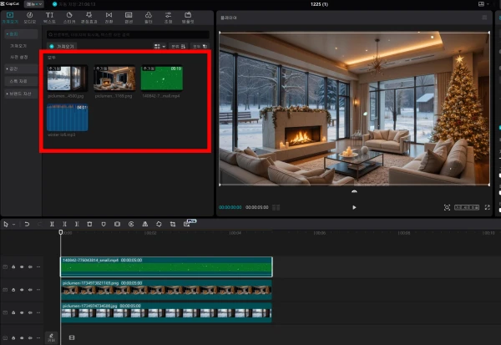
Task: Open the crop tool in timeline toolbar
Action: click(173, 225)
